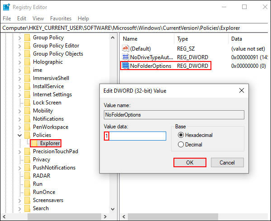Click the NoFolderOptions DWORD icon

125,66
